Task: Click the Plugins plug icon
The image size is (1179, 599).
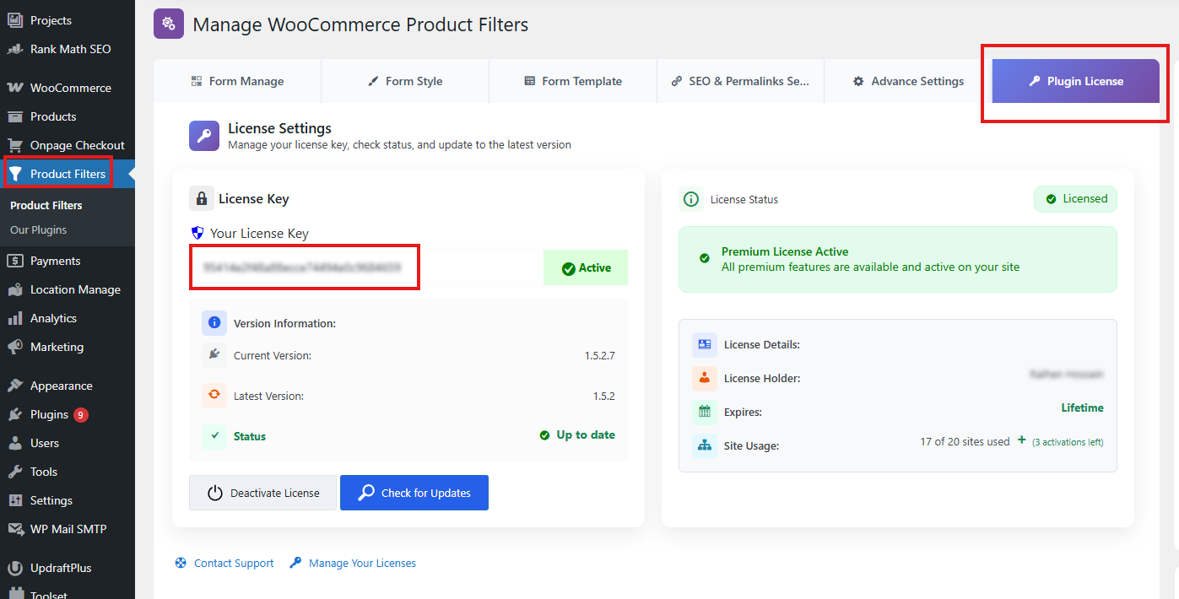Action: click(x=15, y=414)
